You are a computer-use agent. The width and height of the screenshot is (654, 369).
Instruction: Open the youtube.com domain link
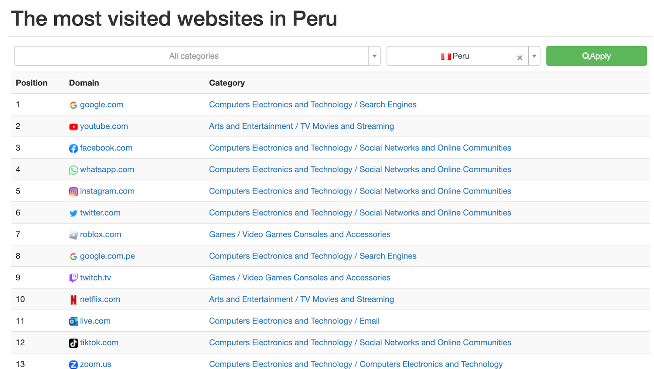[x=104, y=126]
